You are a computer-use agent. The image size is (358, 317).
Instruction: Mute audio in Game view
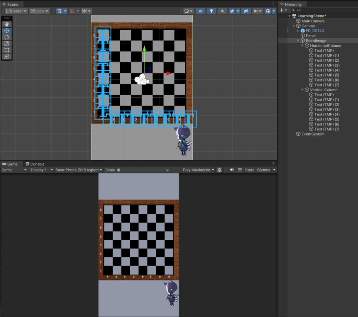(x=231, y=170)
